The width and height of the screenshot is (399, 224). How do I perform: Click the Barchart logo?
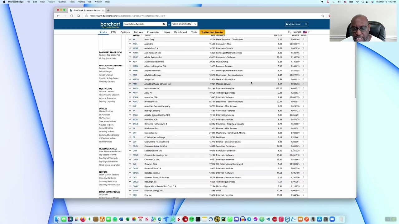pyautogui.click(x=110, y=24)
